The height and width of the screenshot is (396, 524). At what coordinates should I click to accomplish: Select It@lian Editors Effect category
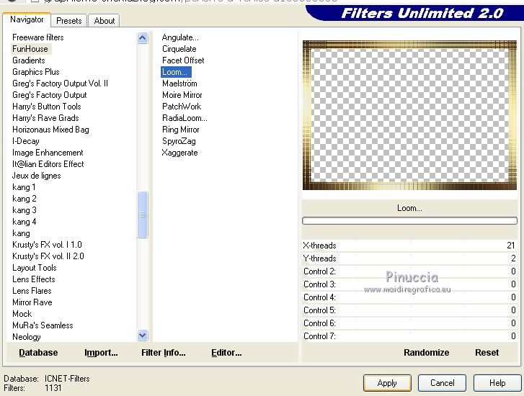click(x=48, y=164)
